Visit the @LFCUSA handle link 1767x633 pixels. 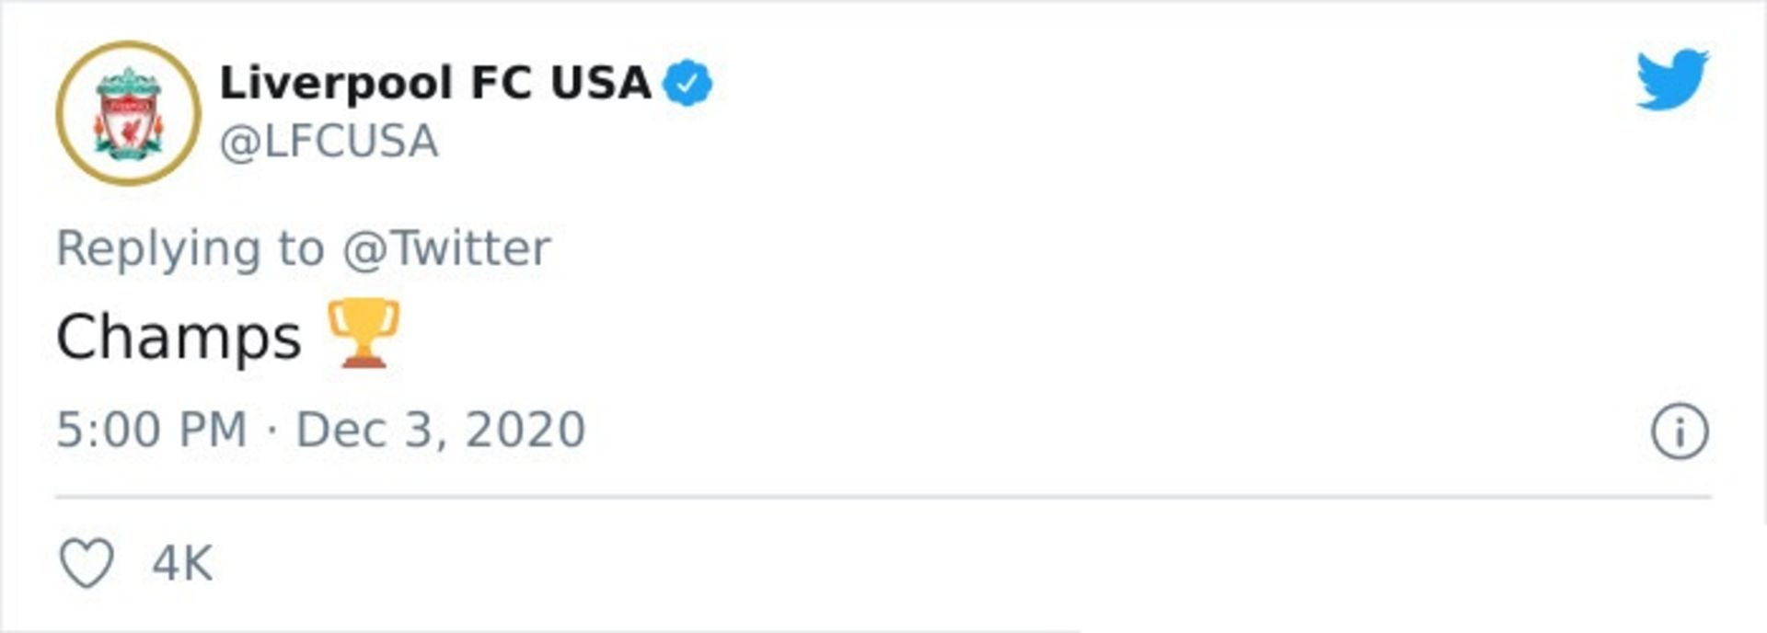pos(329,142)
